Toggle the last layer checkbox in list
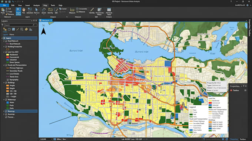Viewport: 252px width, 141px height. pyautogui.click(x=6, y=117)
